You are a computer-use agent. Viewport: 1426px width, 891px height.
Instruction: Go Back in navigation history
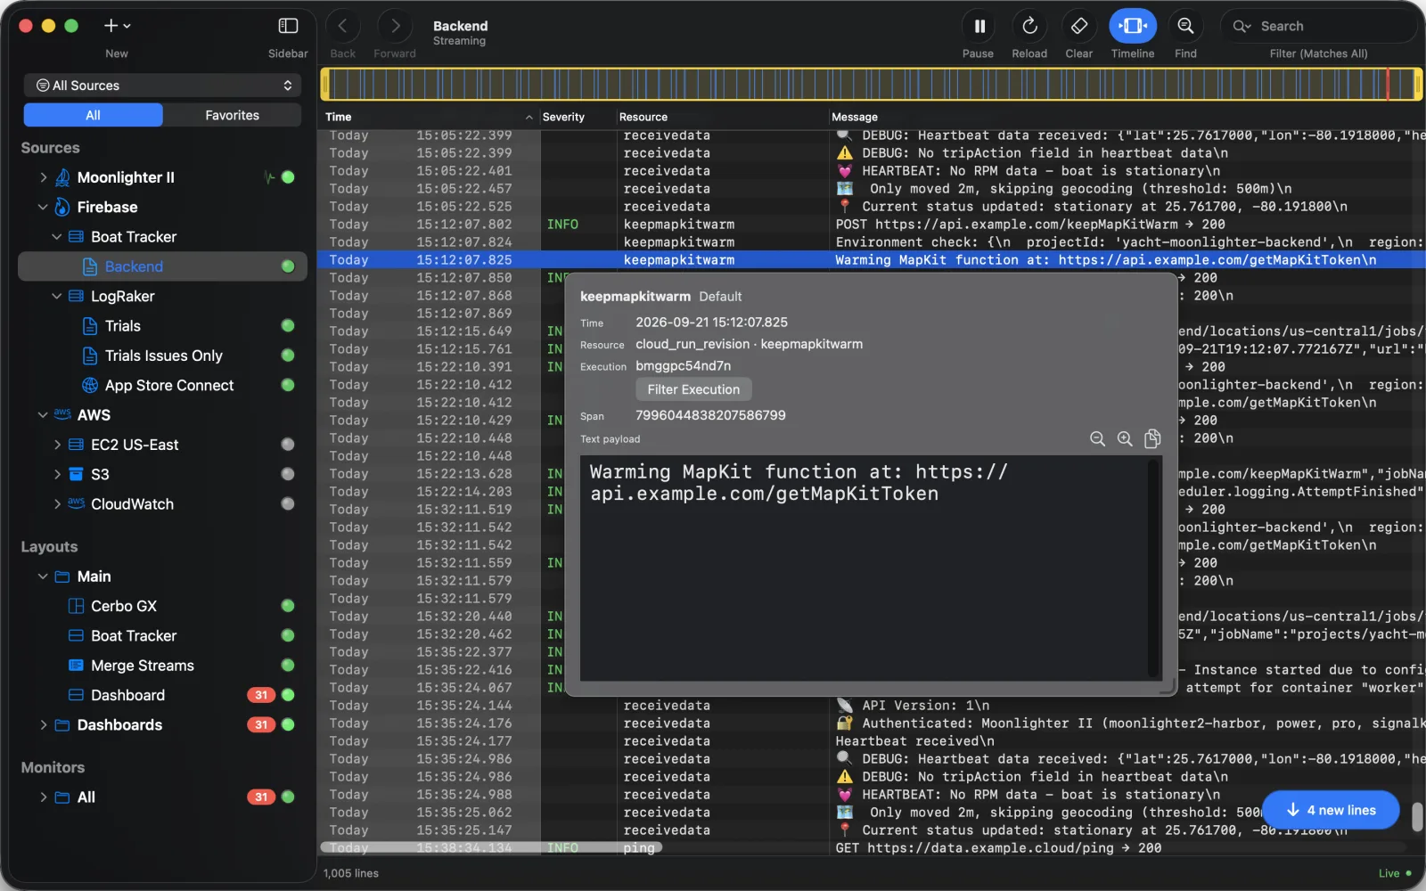pos(343,27)
